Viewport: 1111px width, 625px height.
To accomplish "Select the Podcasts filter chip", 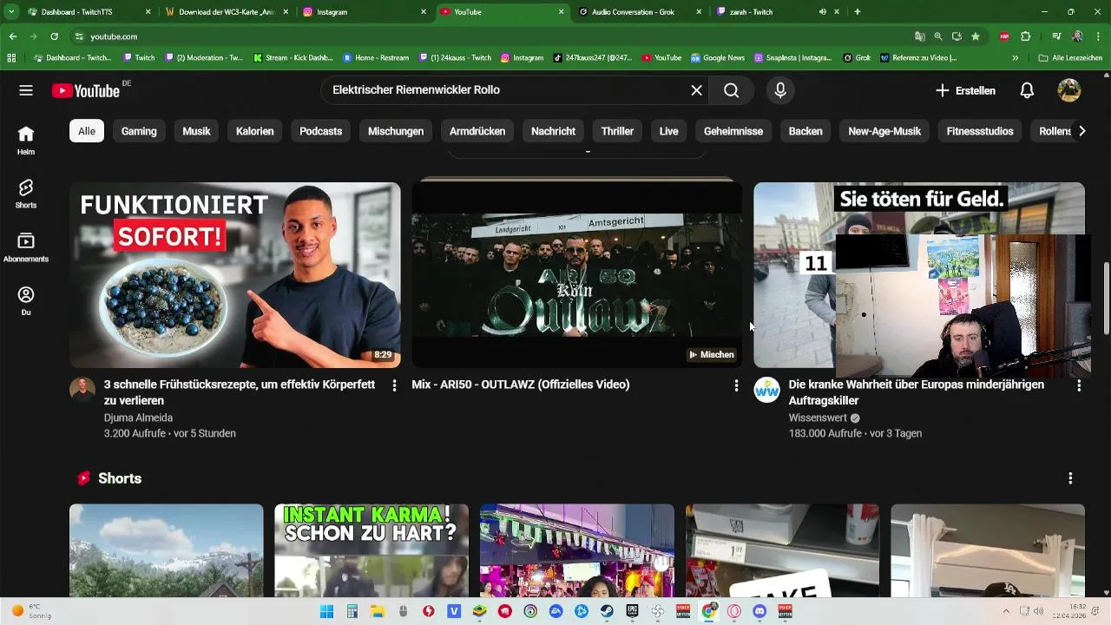I will click(321, 131).
